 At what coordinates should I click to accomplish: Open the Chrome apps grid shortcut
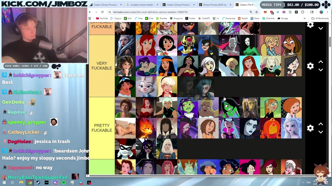pos(90,18)
